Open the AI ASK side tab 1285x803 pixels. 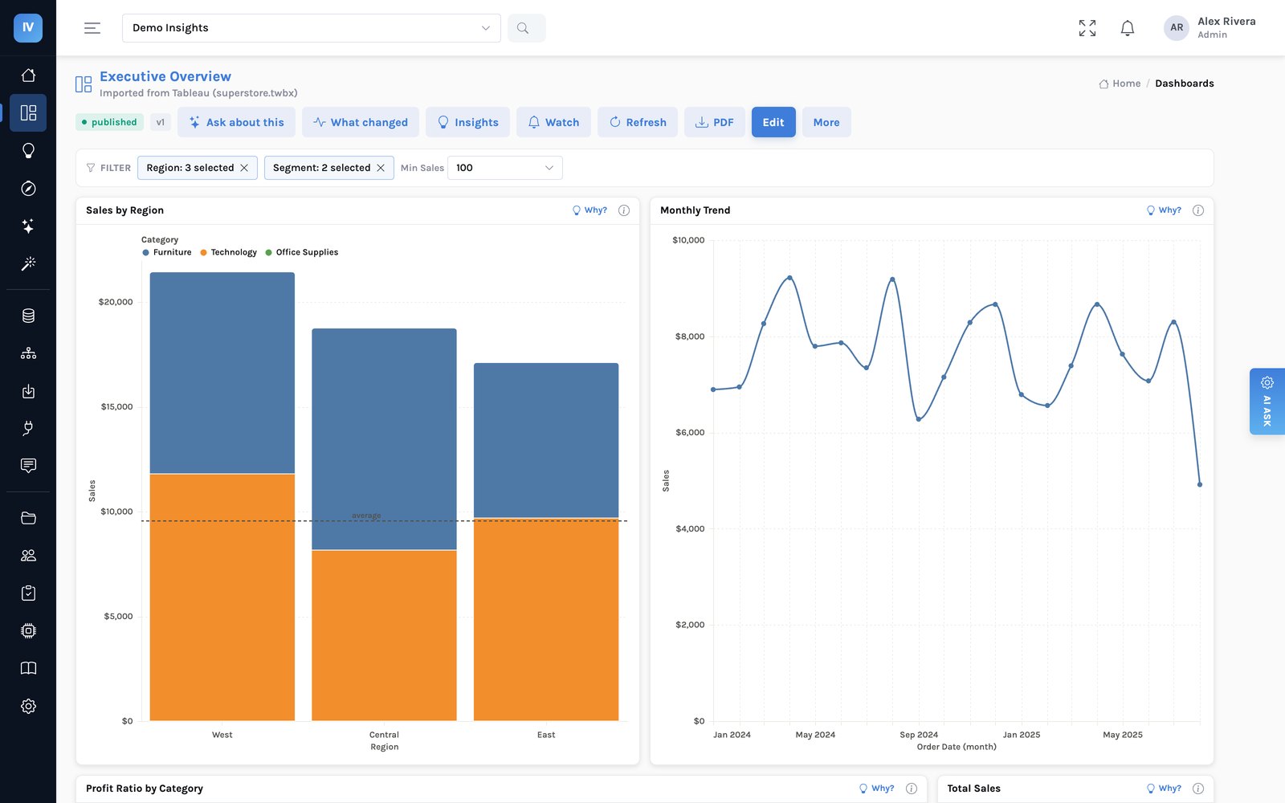tap(1267, 401)
